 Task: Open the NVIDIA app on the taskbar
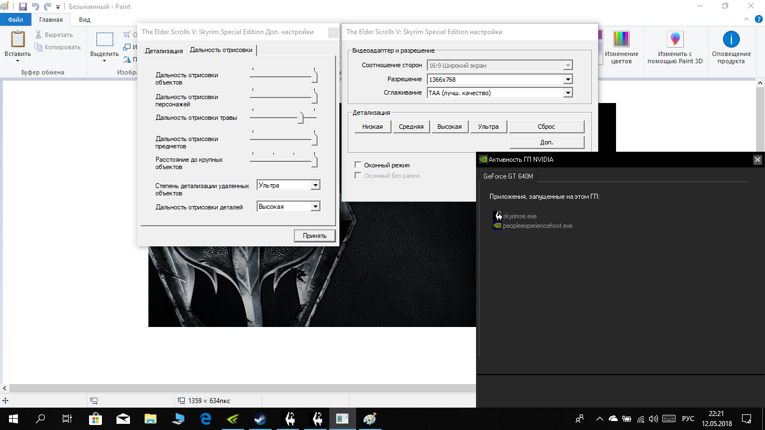(x=233, y=418)
